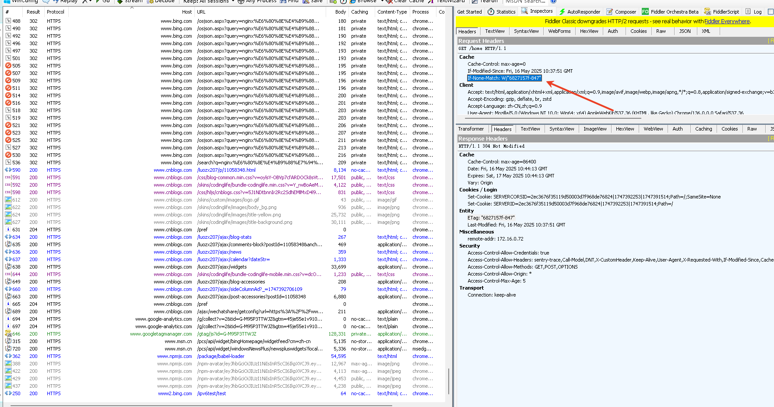Select the response Caching tab
The width and height of the screenshot is (774, 407).
[704, 129]
